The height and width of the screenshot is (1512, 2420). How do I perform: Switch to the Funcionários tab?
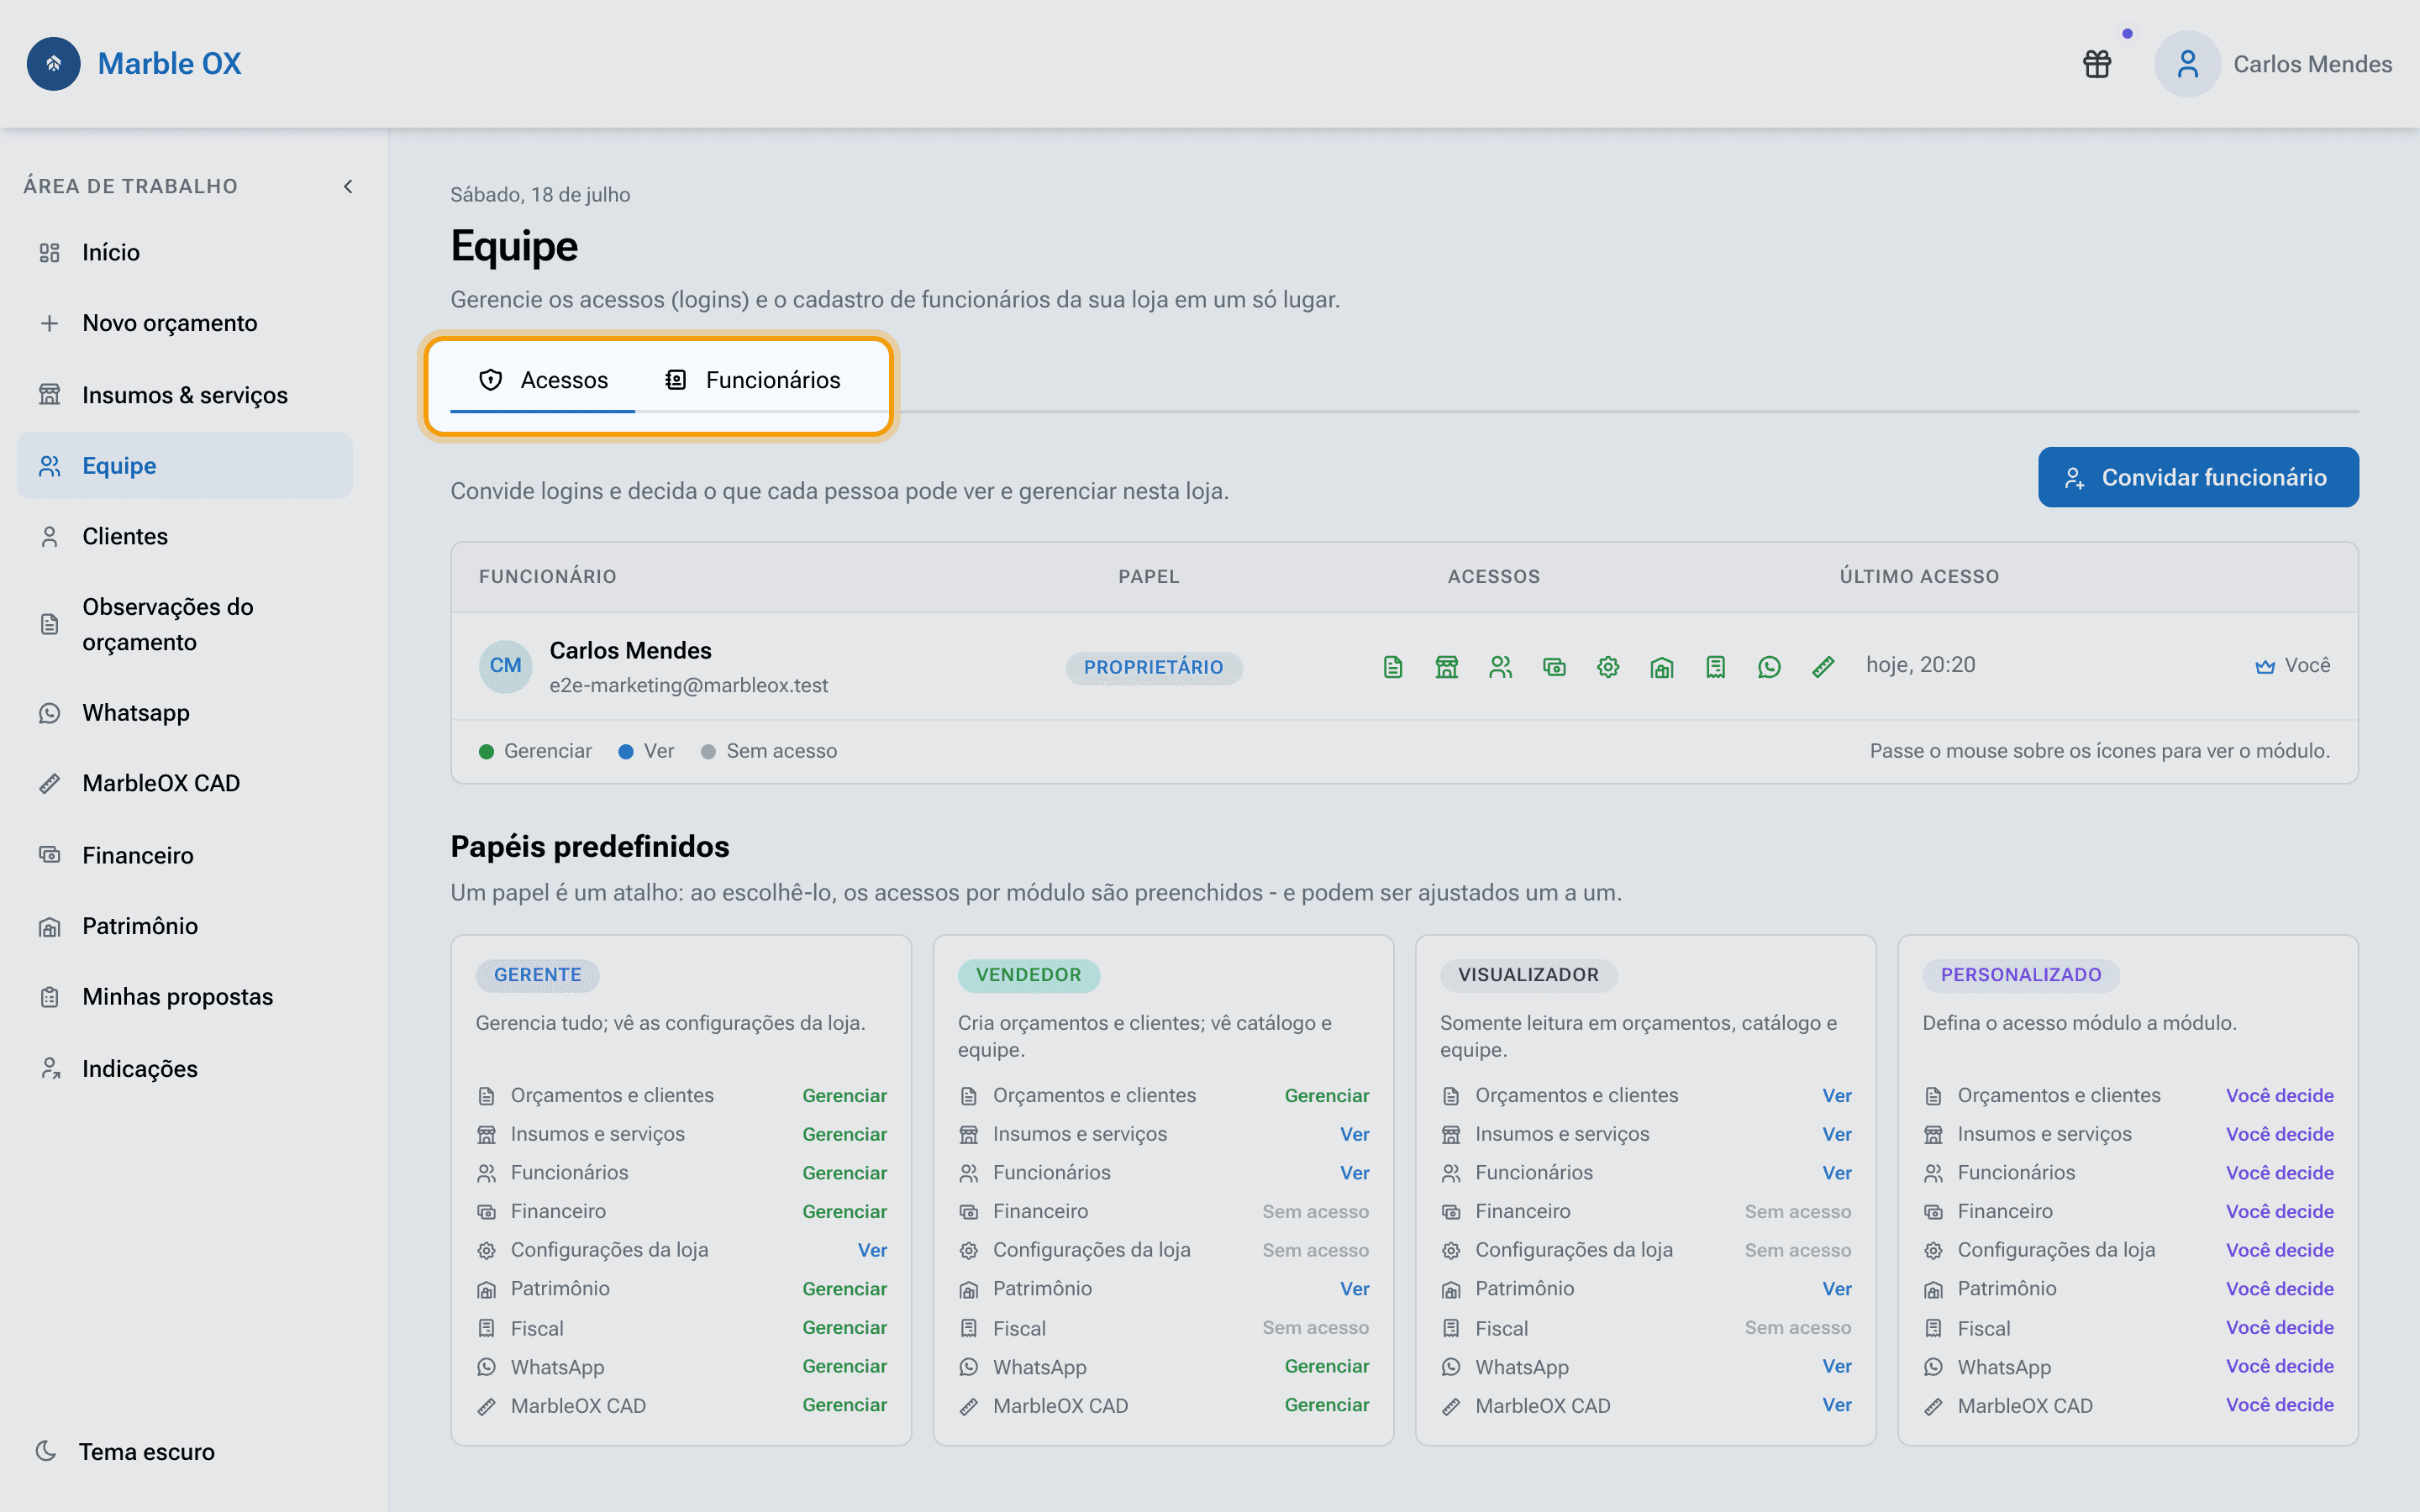(x=752, y=380)
